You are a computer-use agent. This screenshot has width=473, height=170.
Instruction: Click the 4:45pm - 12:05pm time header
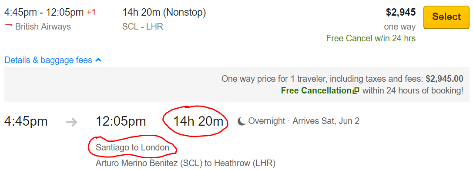pos(44,12)
